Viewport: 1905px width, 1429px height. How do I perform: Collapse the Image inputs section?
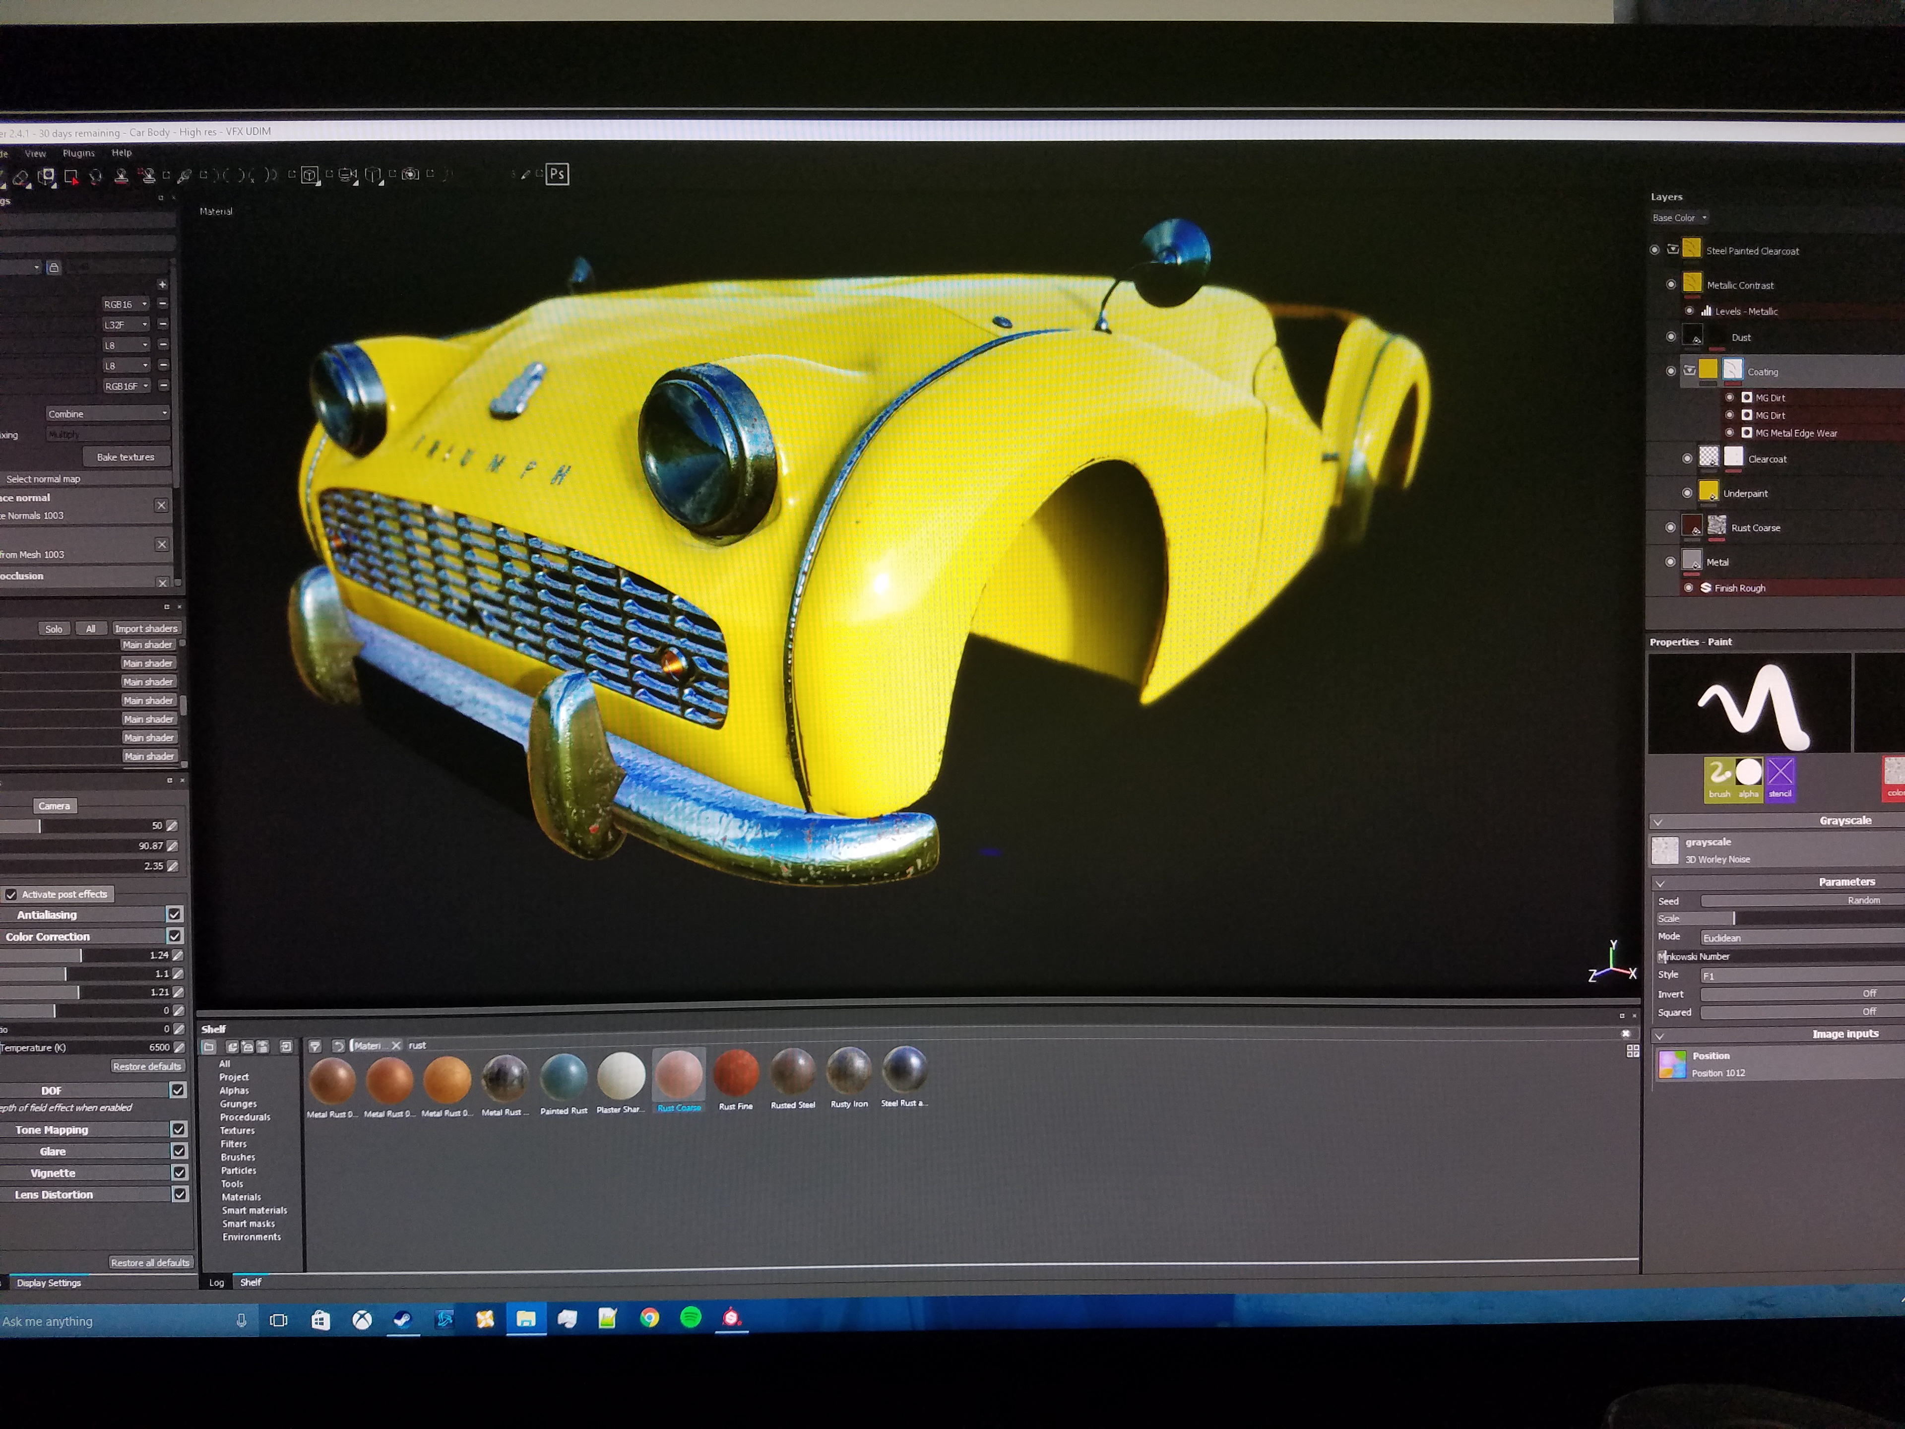coord(1659,1036)
